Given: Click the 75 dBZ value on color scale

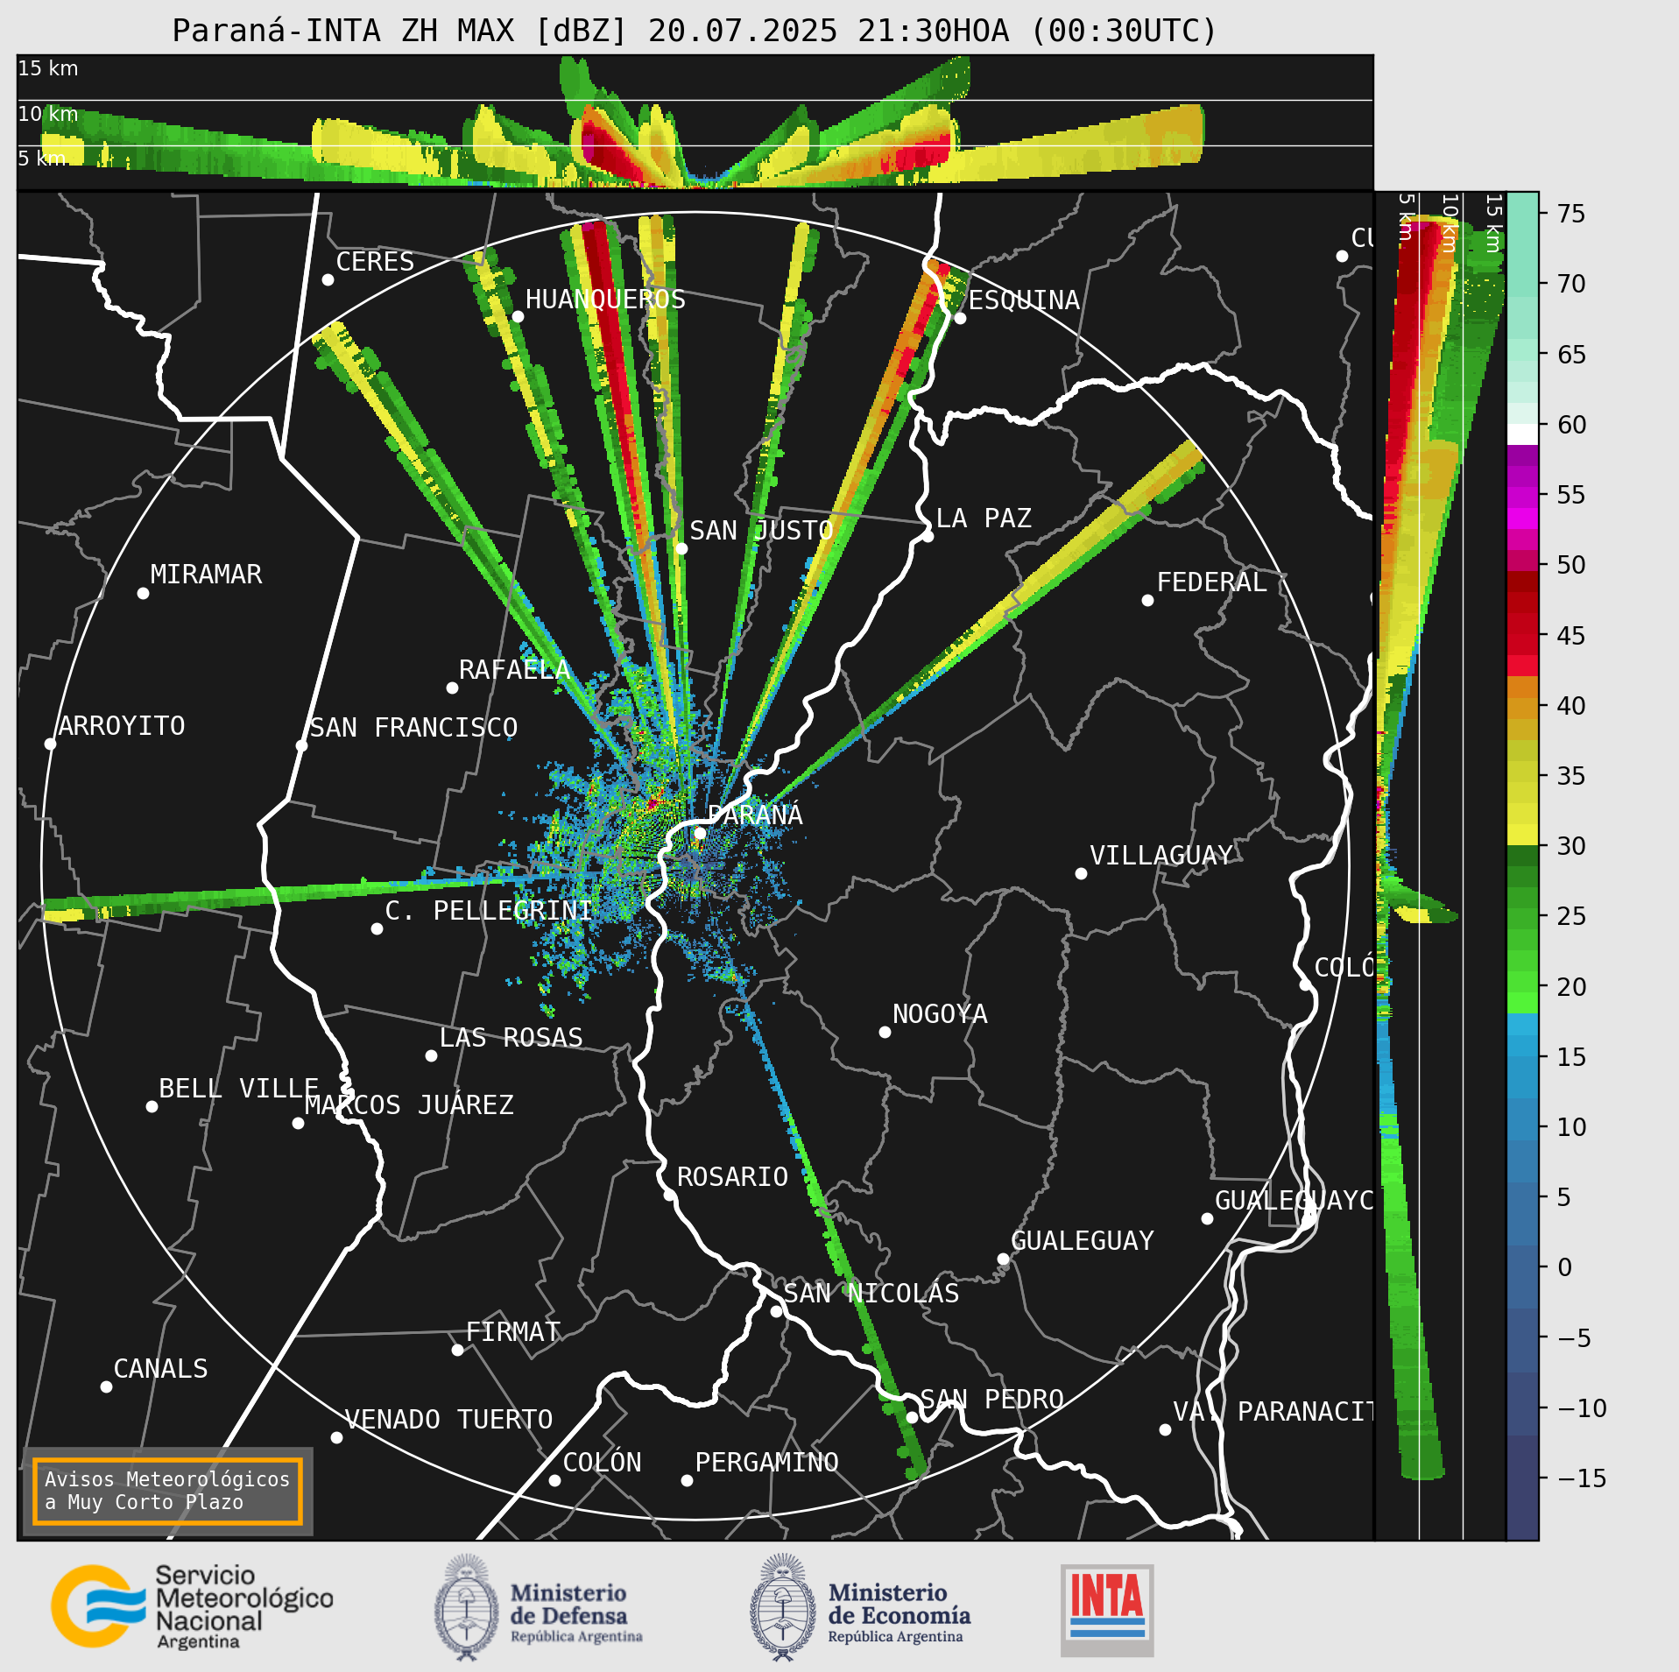Looking at the screenshot, I should [1571, 214].
